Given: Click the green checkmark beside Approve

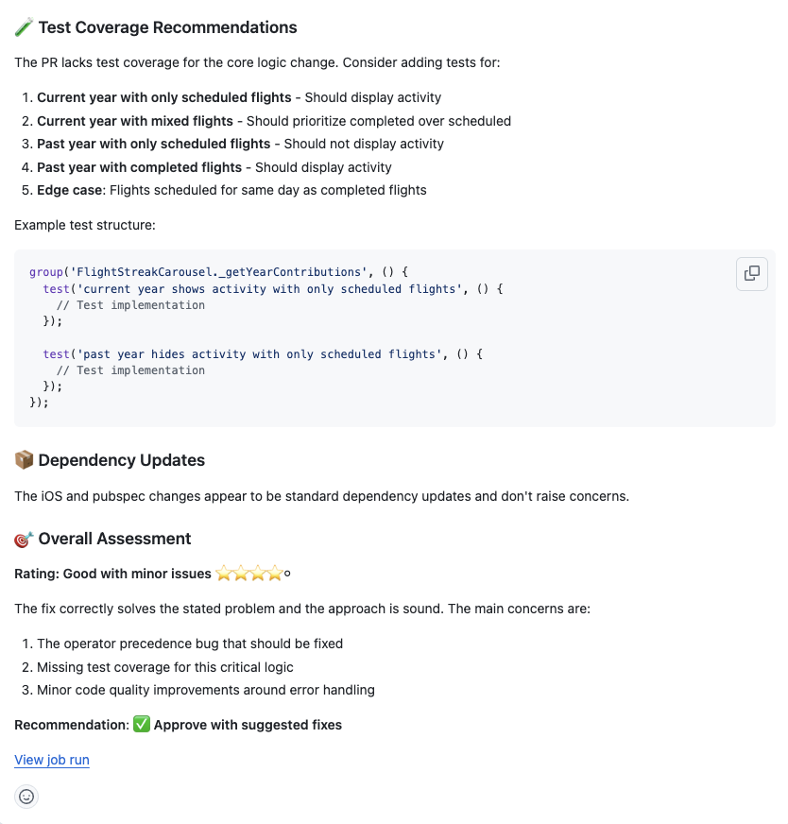Looking at the screenshot, I should tap(142, 725).
